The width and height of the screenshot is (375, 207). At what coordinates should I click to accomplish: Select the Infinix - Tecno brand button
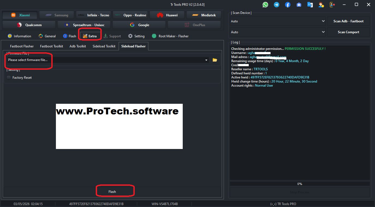tap(94, 15)
